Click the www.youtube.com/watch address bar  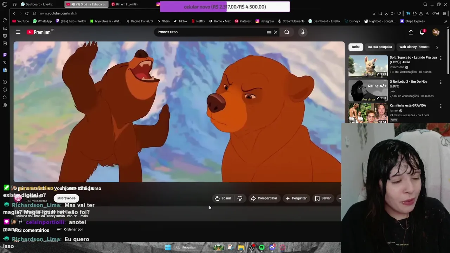[58, 13]
